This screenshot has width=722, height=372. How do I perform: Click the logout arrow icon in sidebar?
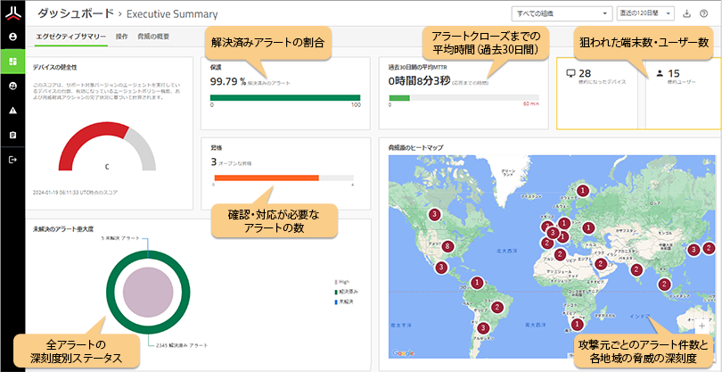coord(12,160)
